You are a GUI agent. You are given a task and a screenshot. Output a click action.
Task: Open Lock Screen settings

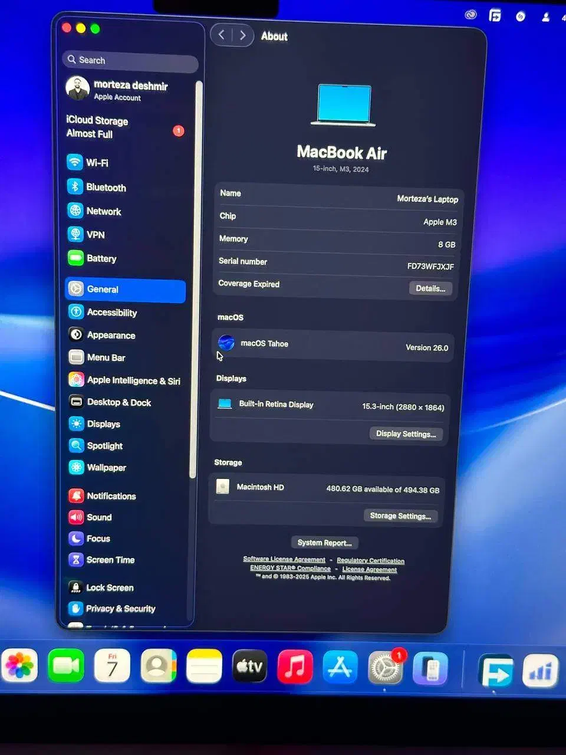click(x=75, y=587)
